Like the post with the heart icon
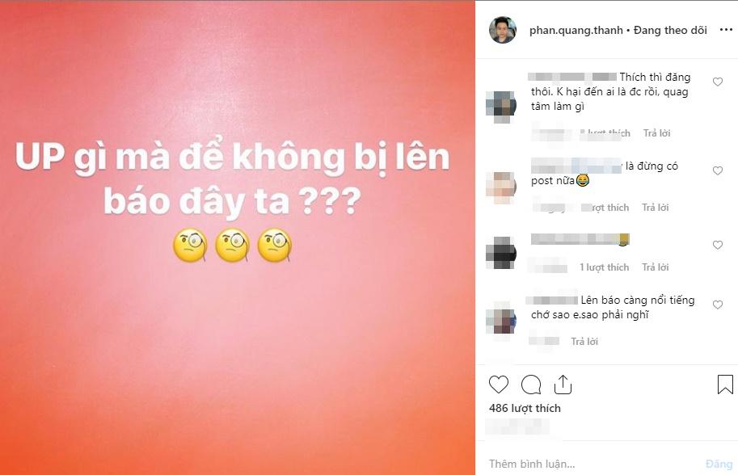 [x=499, y=385]
